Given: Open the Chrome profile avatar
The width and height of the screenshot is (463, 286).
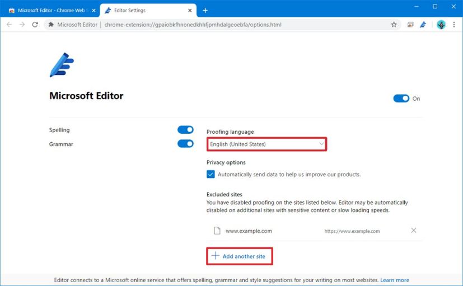Looking at the screenshot, I should [x=441, y=25].
